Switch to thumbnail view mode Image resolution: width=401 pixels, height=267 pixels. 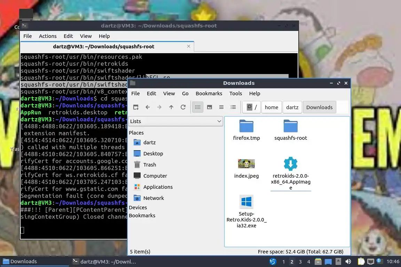pyautogui.click(x=210, y=107)
